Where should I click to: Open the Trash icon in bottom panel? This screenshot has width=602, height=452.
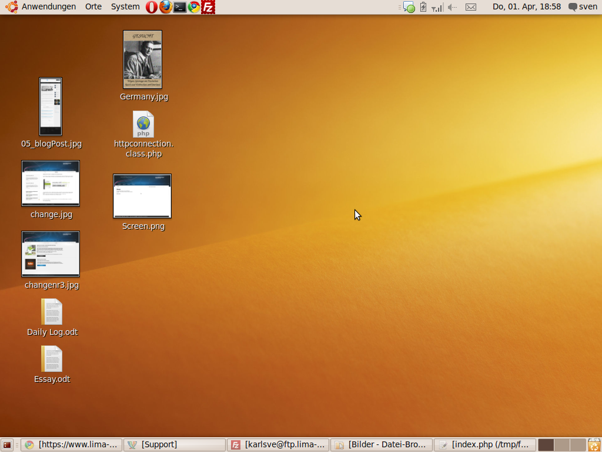[x=594, y=445]
